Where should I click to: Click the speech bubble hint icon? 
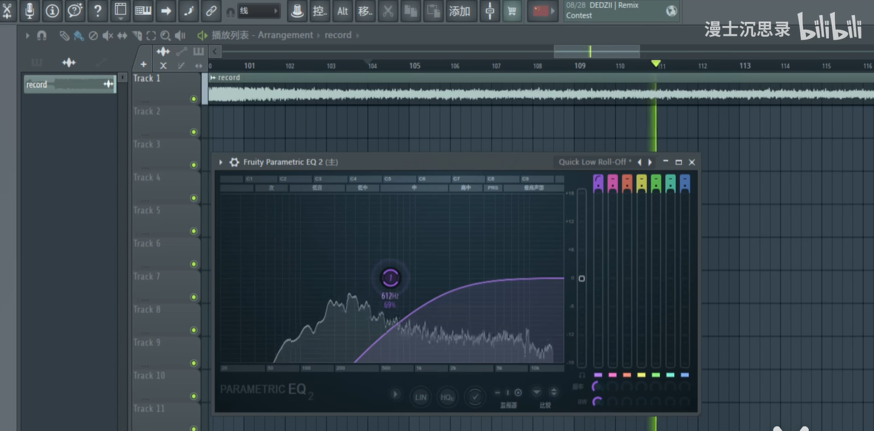click(x=75, y=11)
